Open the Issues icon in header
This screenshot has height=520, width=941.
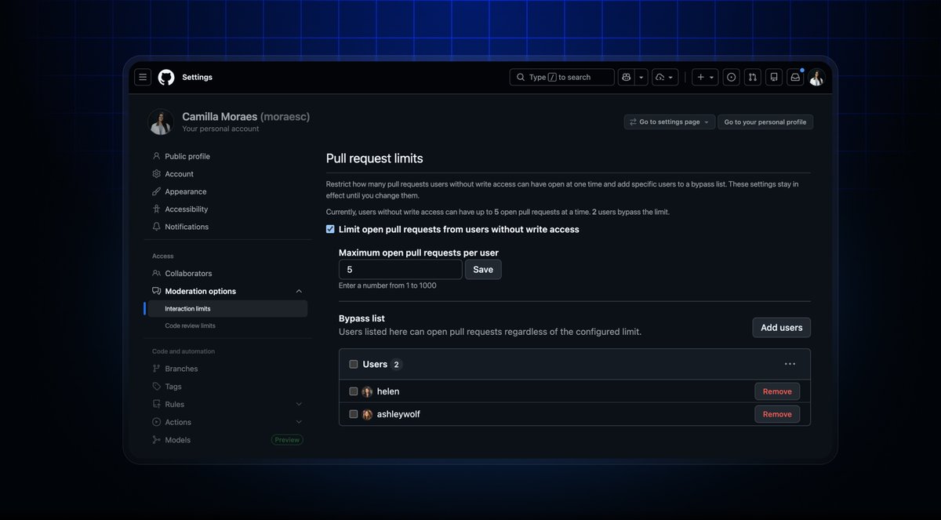coord(731,77)
